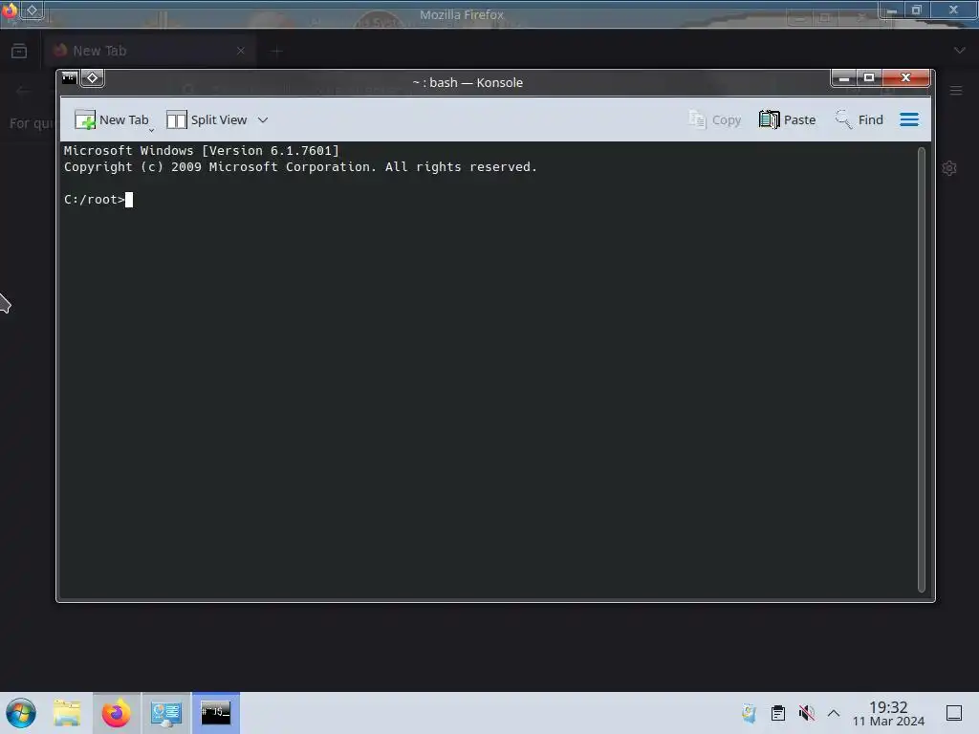Toggle Konsole on-all-desktops pin icon
The height and width of the screenshot is (734, 979).
(93, 78)
